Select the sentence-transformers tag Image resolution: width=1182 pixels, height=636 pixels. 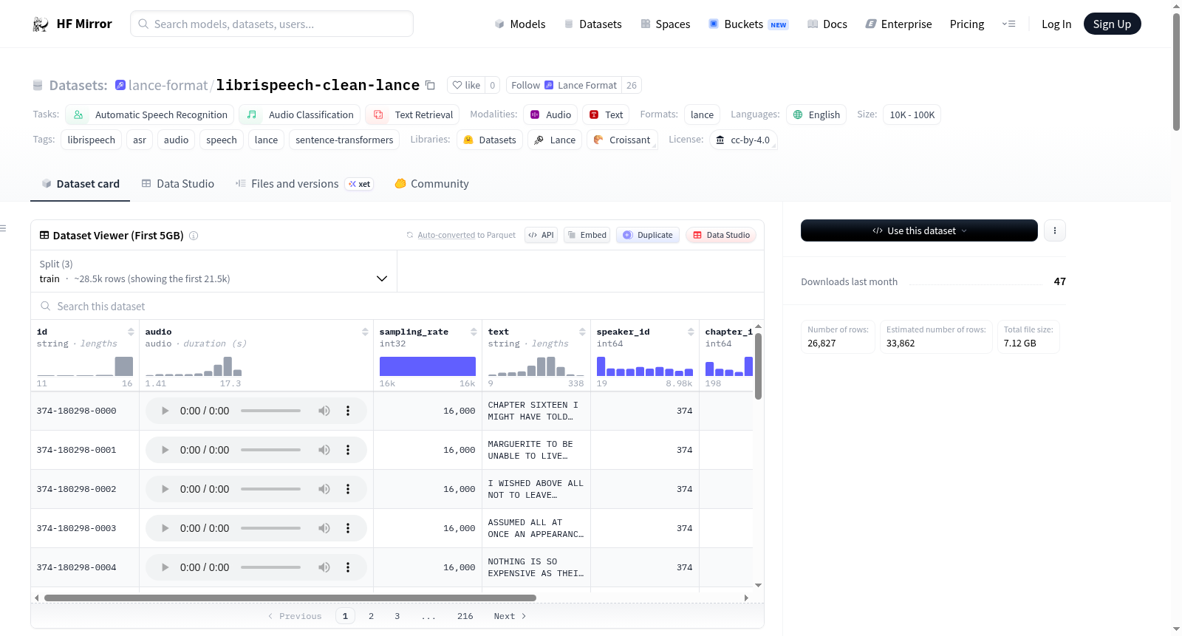(344, 140)
